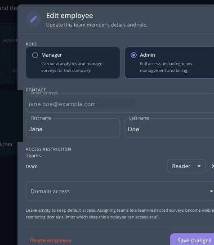Screen dimensions: 214x245
Task: Click the Last name field with Doe
Action: point(169,128)
